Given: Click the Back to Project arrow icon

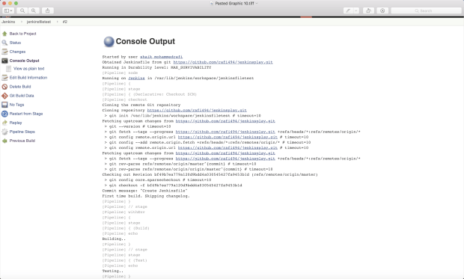Looking at the screenshot, I should 4,34.
